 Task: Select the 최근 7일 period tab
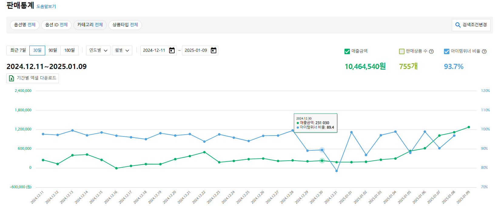(x=18, y=51)
